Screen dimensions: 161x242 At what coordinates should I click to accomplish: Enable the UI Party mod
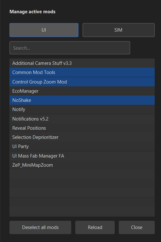82,146
